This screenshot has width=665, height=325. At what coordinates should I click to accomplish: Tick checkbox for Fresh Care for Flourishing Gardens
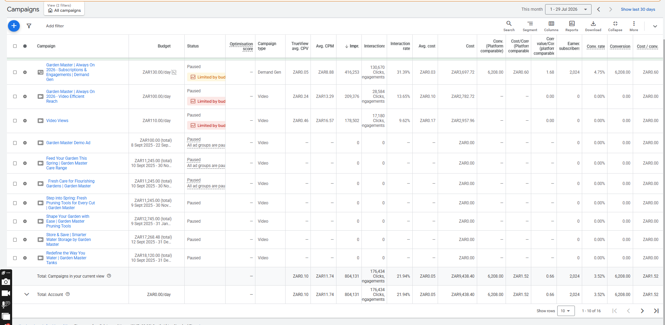[15, 184]
